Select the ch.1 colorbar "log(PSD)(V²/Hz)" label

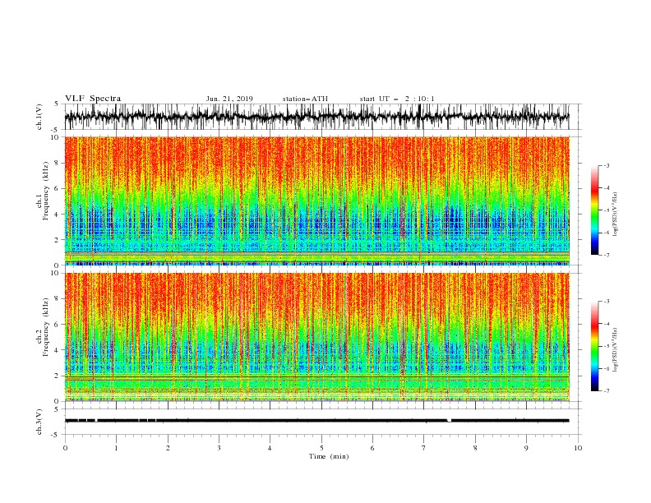point(616,215)
